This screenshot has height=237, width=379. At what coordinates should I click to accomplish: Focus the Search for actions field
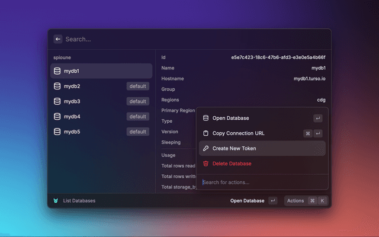(x=261, y=182)
